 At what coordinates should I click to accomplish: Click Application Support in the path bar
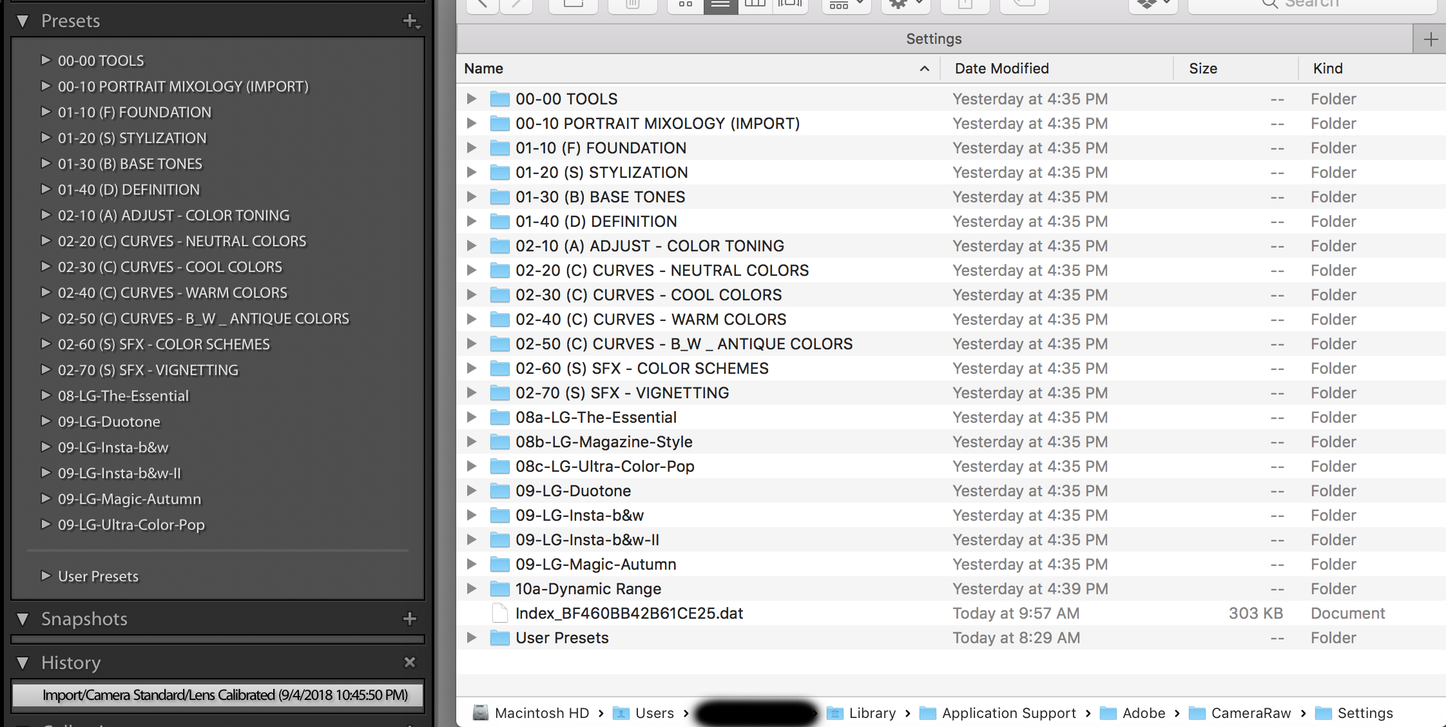[x=1008, y=713]
